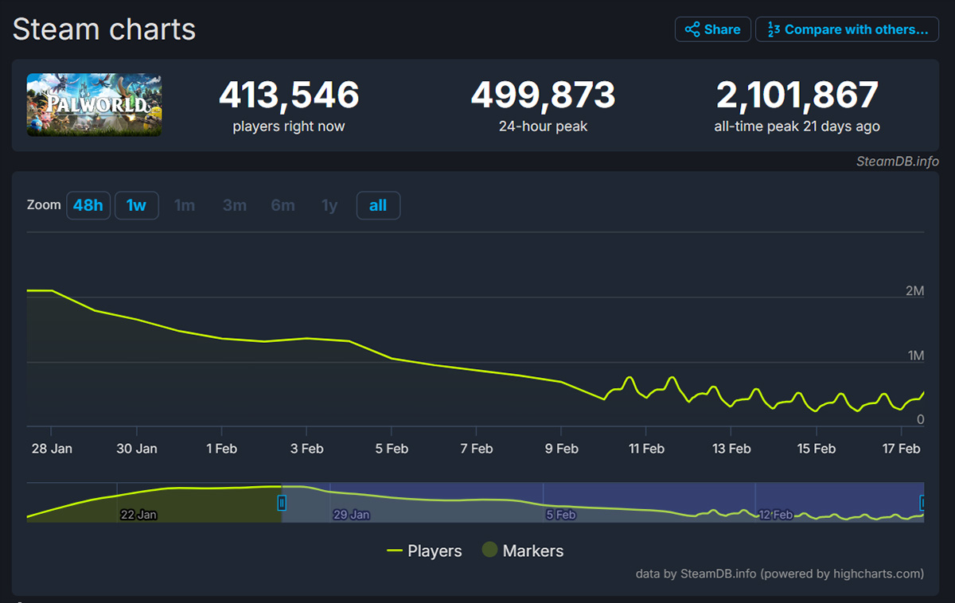Viewport: 955px width, 603px height.
Task: Open the Palworld game thumbnail
Action: [94, 104]
